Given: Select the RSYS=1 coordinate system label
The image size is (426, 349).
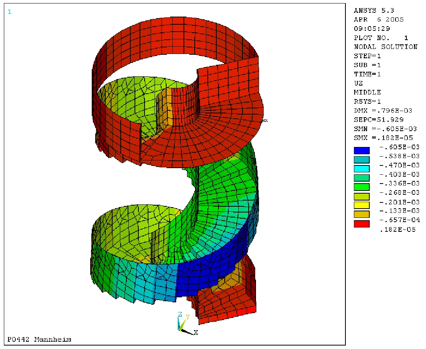Looking at the screenshot, I should pyautogui.click(x=367, y=101).
